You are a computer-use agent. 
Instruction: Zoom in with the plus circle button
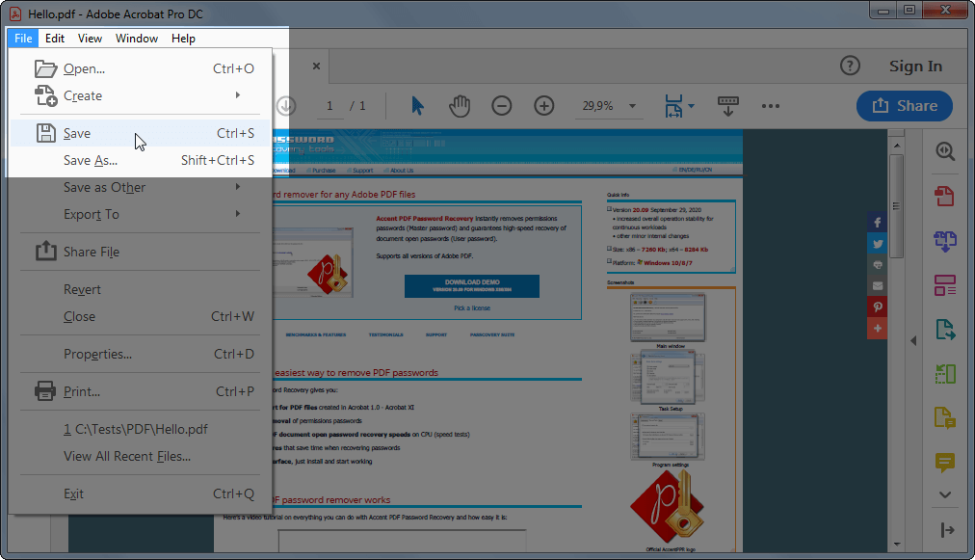click(544, 106)
